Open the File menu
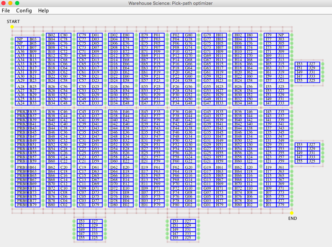 point(6,11)
